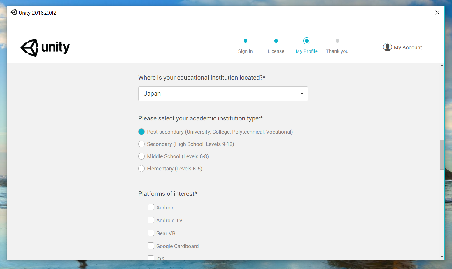Image resolution: width=452 pixels, height=269 pixels.
Task: Close the Unity window
Action: [437, 13]
